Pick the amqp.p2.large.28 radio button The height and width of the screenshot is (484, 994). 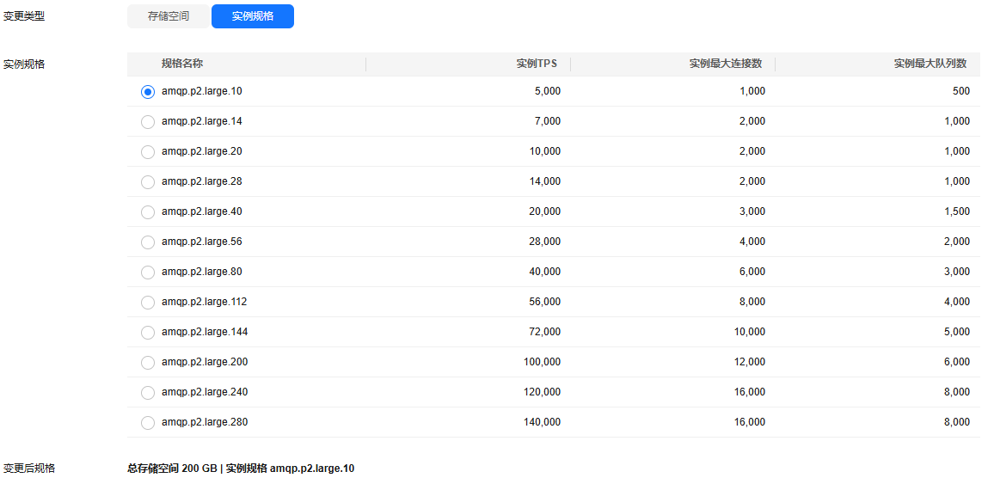click(148, 181)
